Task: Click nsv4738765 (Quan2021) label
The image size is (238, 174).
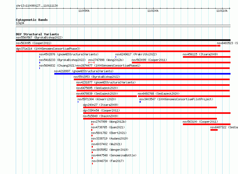Action: [x=108, y=127]
